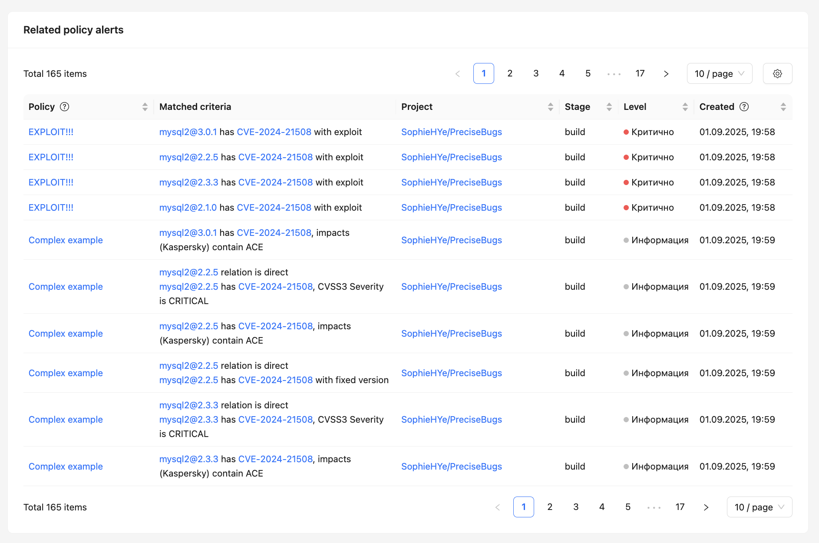
Task: Open the first EXPLOIT!!! policy link
Action: (x=51, y=132)
